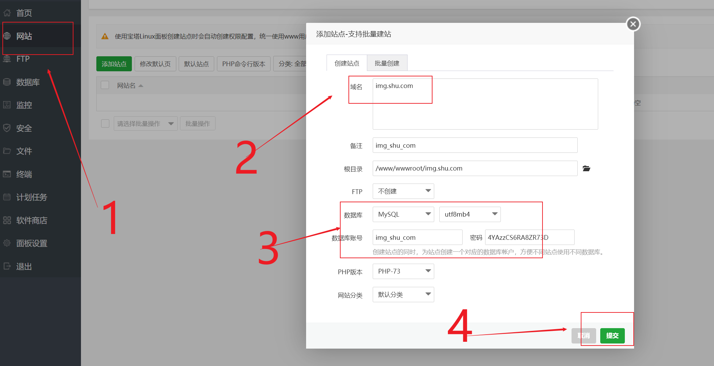
Task: Click the 批量操作 button
Action: [x=198, y=123]
